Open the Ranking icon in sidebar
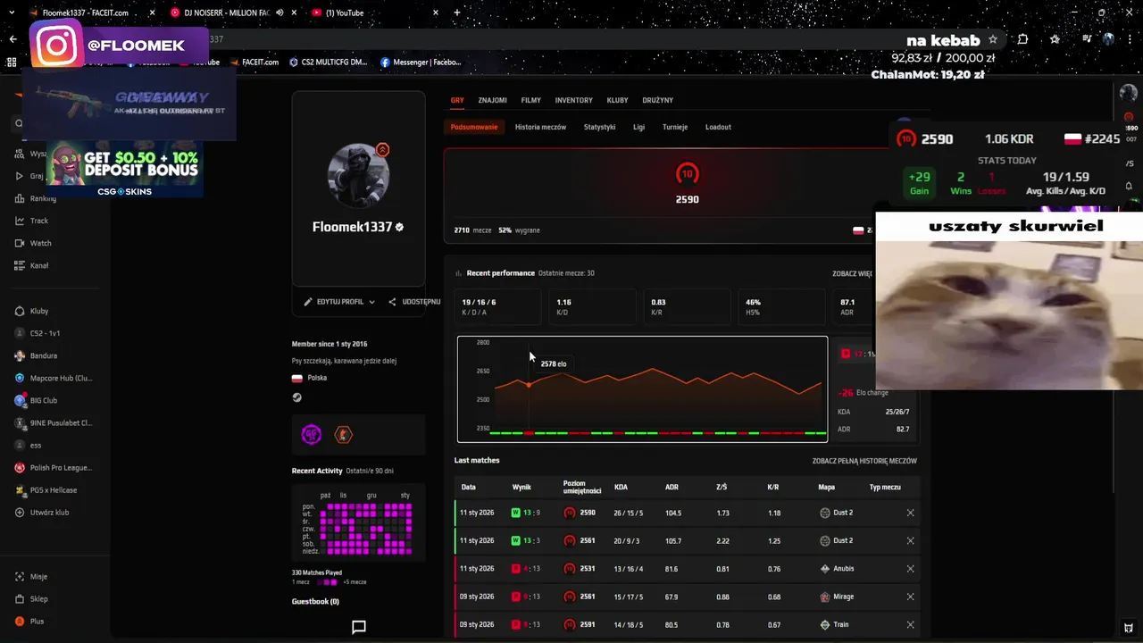 20,198
